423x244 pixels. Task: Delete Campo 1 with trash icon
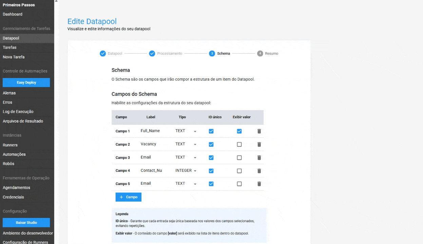(259, 131)
